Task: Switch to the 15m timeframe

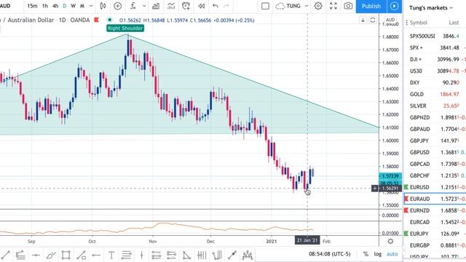Action: 32,6
